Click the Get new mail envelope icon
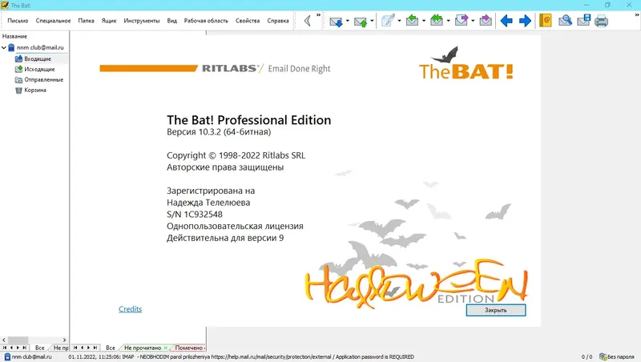Viewport: 641px width, 362px height. pos(336,21)
